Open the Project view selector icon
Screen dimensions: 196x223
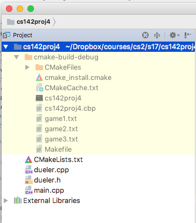point(6,35)
